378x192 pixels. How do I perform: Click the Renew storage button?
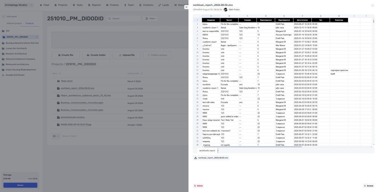(x=20, y=185)
